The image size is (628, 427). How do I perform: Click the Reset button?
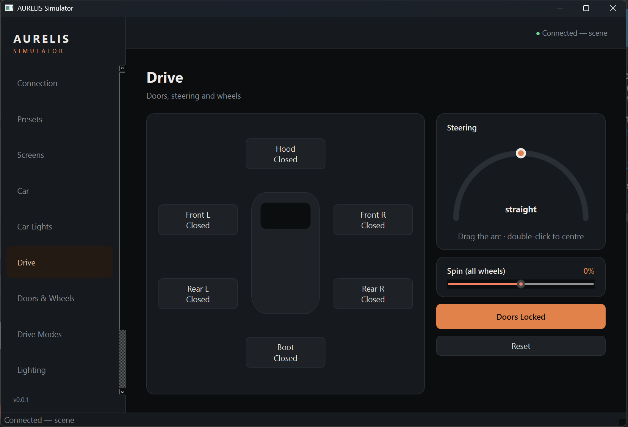click(x=521, y=346)
